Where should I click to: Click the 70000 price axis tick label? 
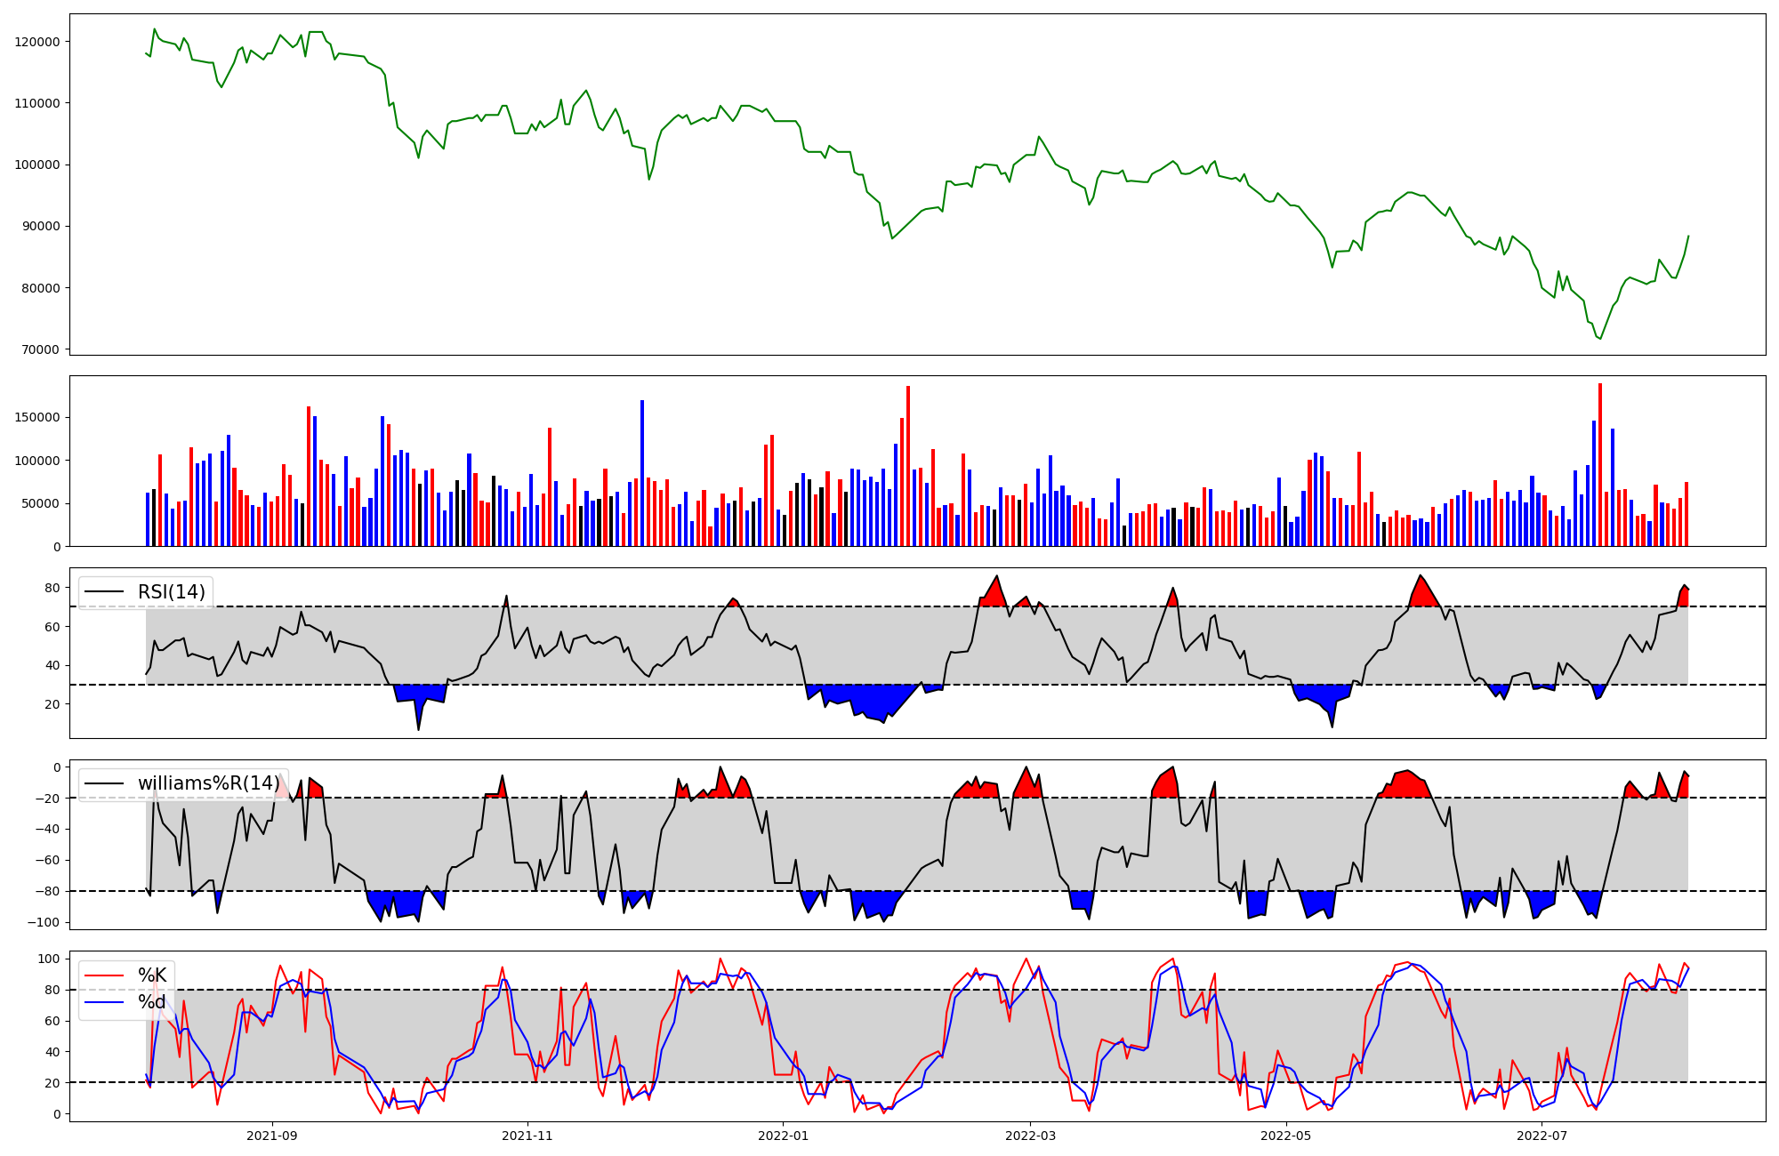[41, 349]
